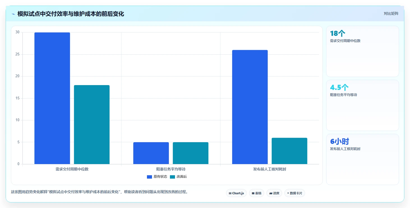Click the y-axis label 15

point(17,98)
